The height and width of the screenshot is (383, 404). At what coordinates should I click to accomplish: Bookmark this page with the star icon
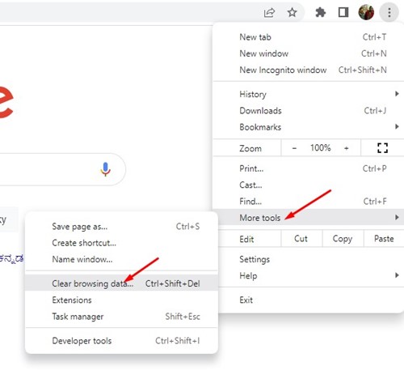[292, 12]
